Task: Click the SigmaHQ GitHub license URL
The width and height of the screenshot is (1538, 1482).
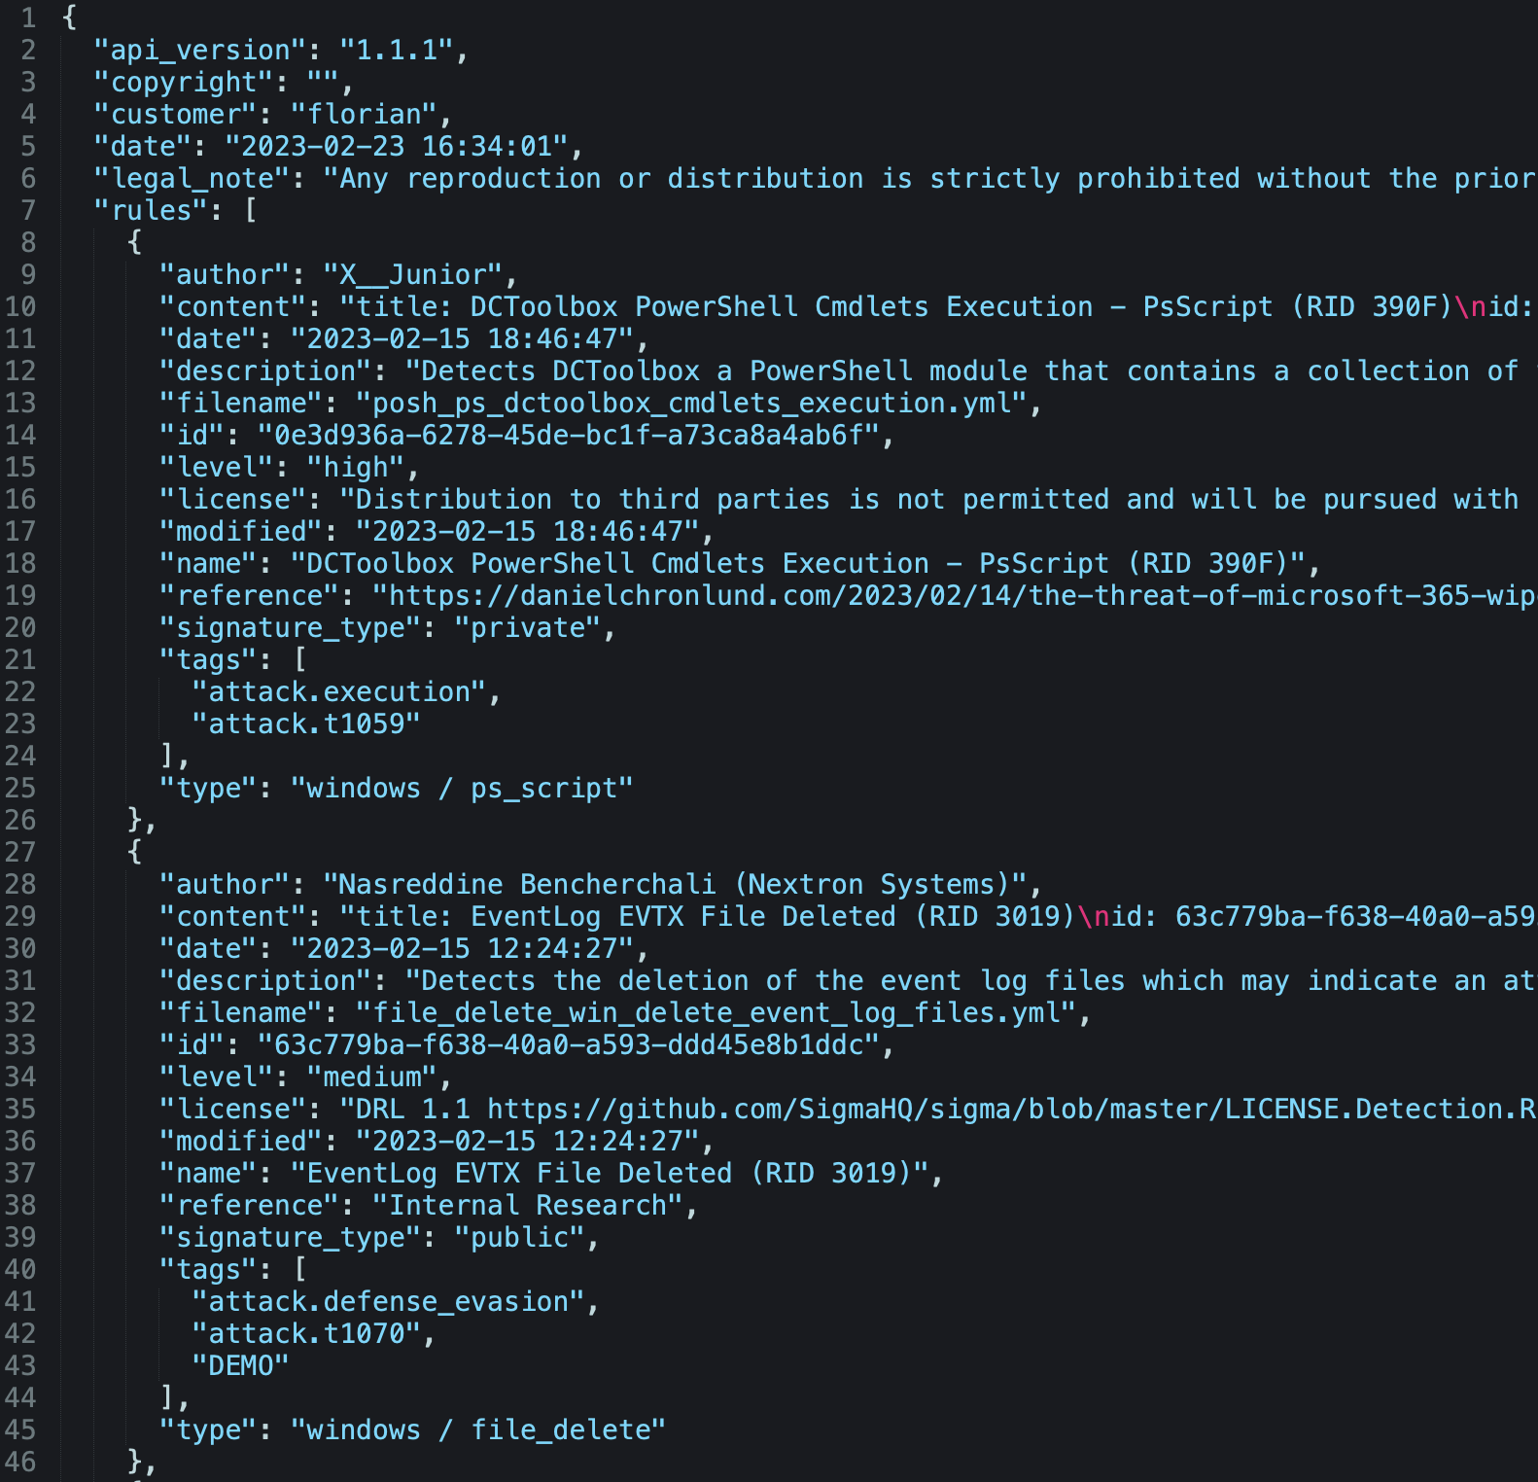Action: (1011, 1109)
